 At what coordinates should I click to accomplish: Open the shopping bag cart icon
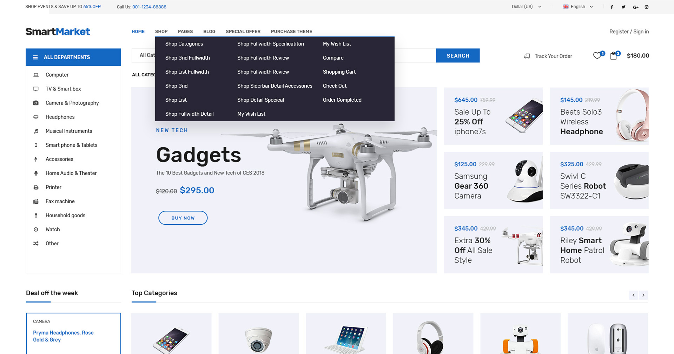click(x=613, y=56)
